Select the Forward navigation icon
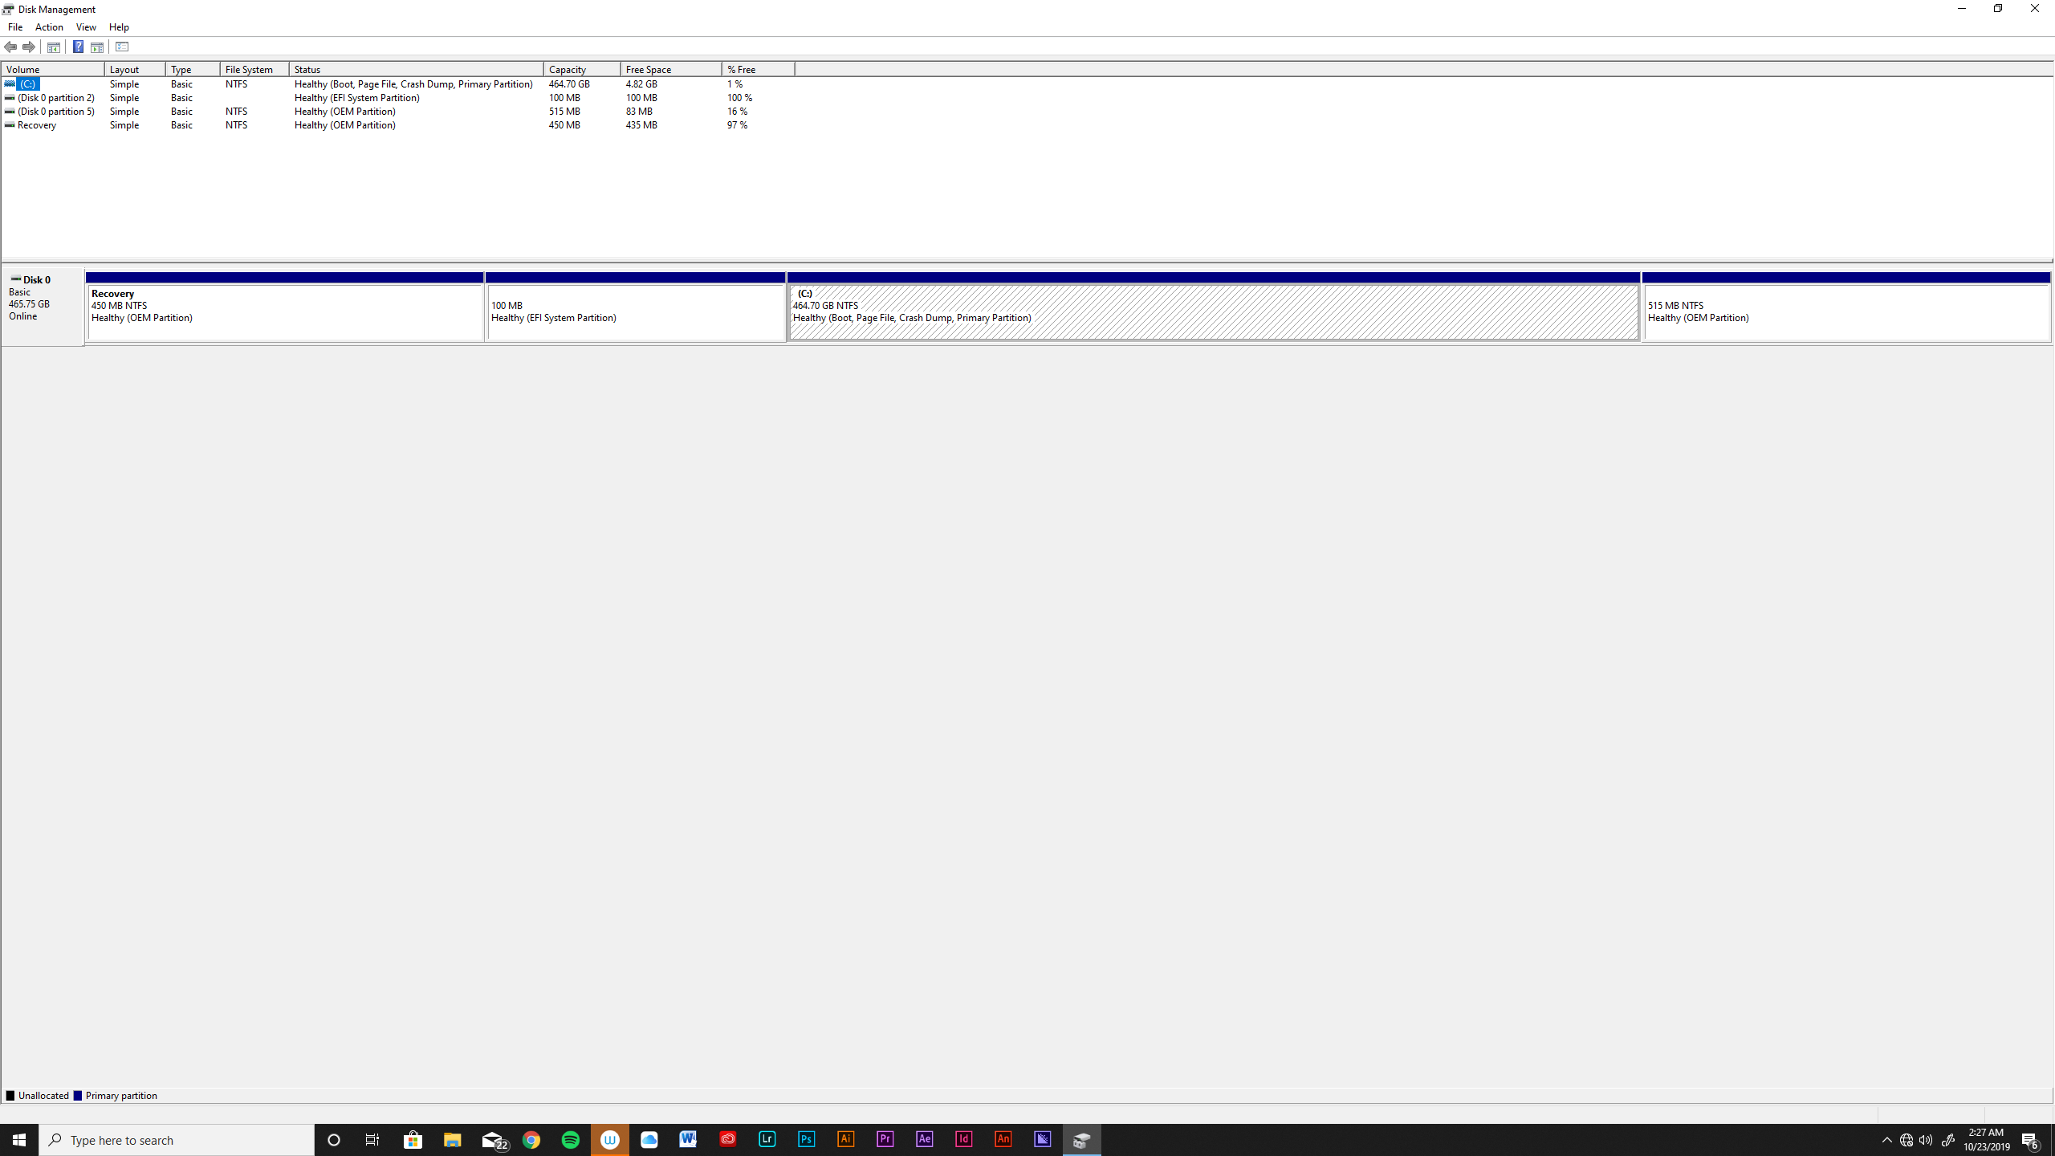 [x=29, y=47]
